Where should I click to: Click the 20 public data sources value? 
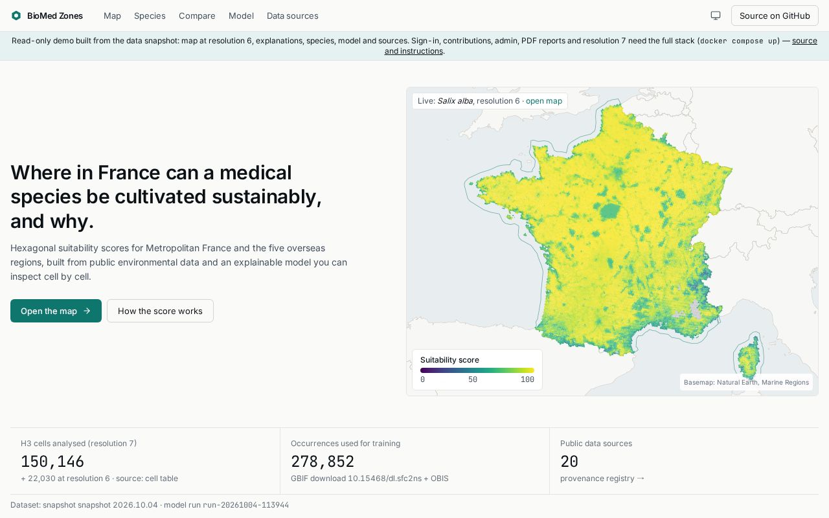tap(569, 462)
